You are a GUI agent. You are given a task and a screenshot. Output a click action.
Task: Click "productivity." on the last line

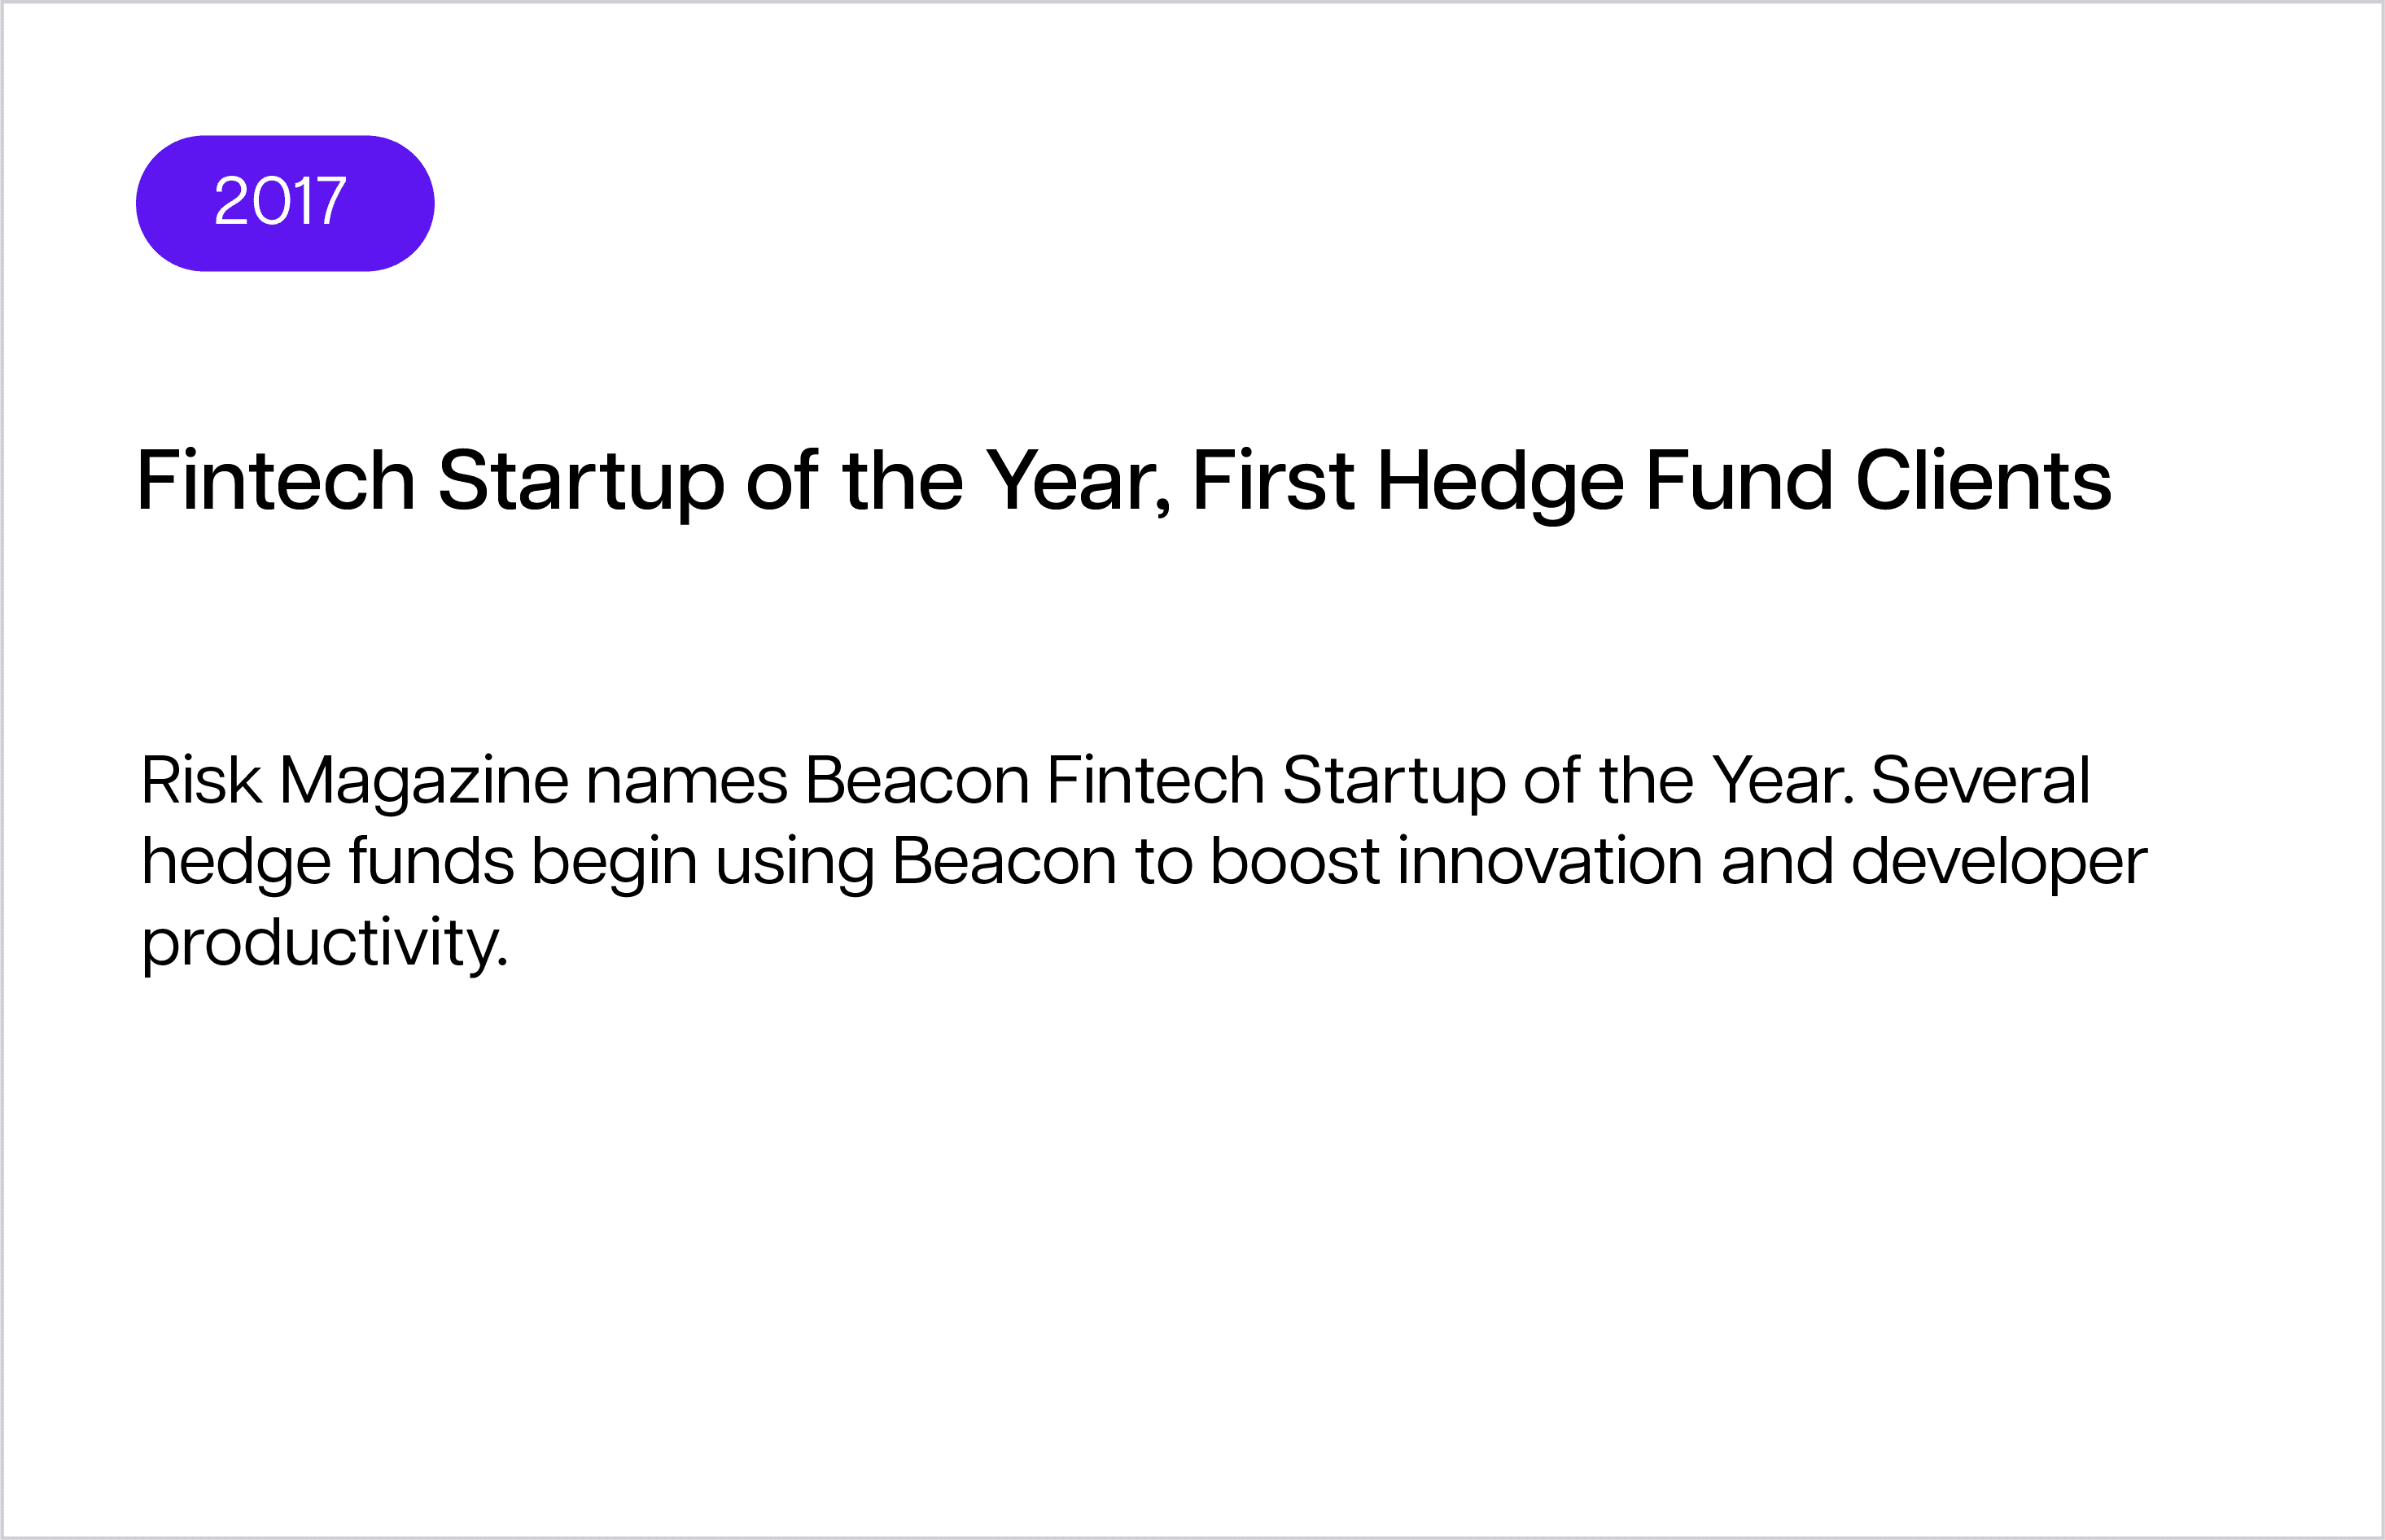tap(325, 946)
